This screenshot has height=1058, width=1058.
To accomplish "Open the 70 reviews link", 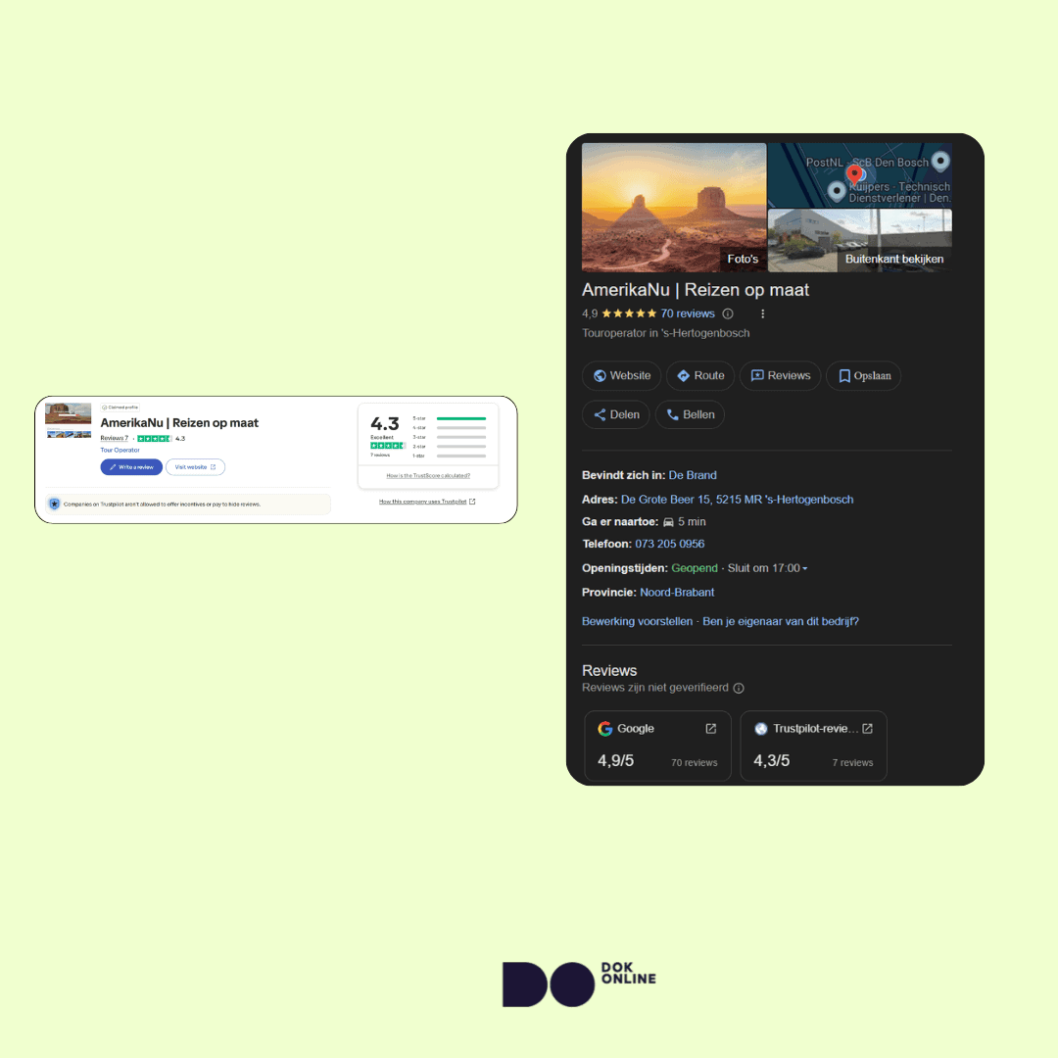I will point(688,313).
